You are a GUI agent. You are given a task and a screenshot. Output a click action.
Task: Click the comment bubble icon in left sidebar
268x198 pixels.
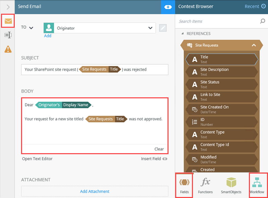pyautogui.click(x=8, y=35)
